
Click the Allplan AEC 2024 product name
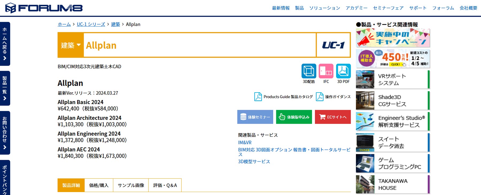point(79,149)
